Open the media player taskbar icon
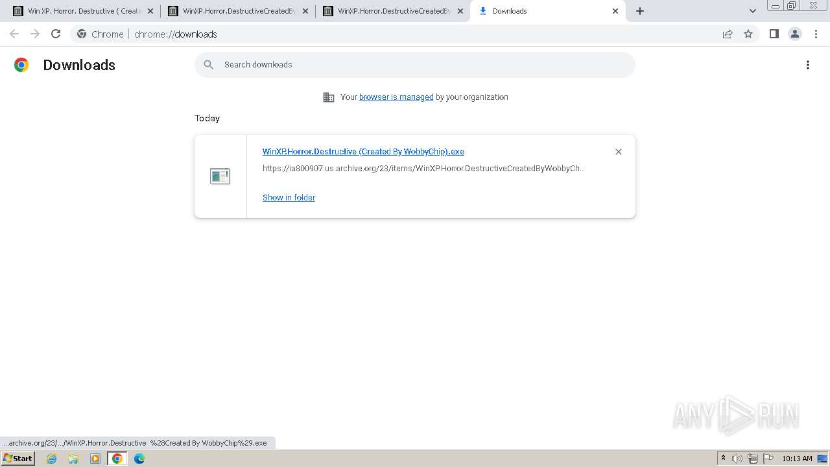 tap(95, 459)
